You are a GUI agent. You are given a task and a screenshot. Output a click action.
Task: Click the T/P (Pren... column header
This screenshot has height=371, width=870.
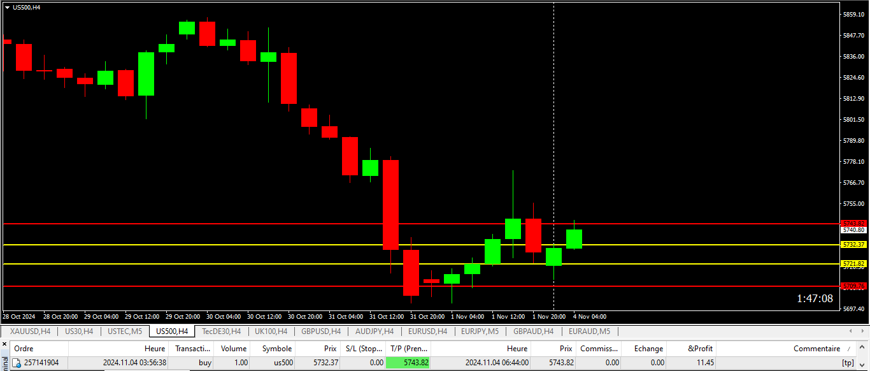408,349
